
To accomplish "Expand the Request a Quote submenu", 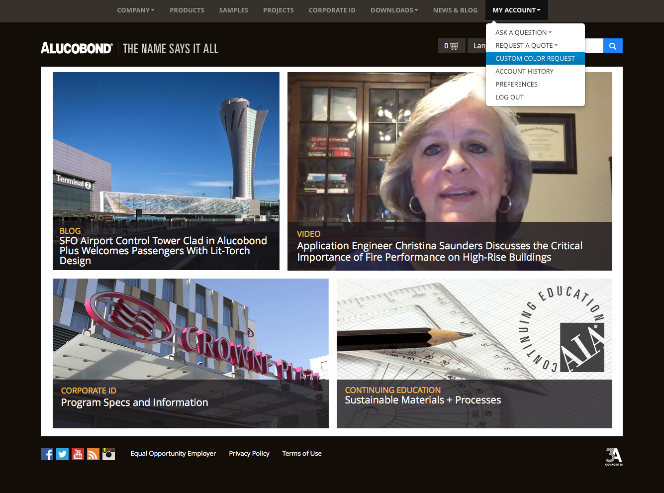I will [526, 46].
